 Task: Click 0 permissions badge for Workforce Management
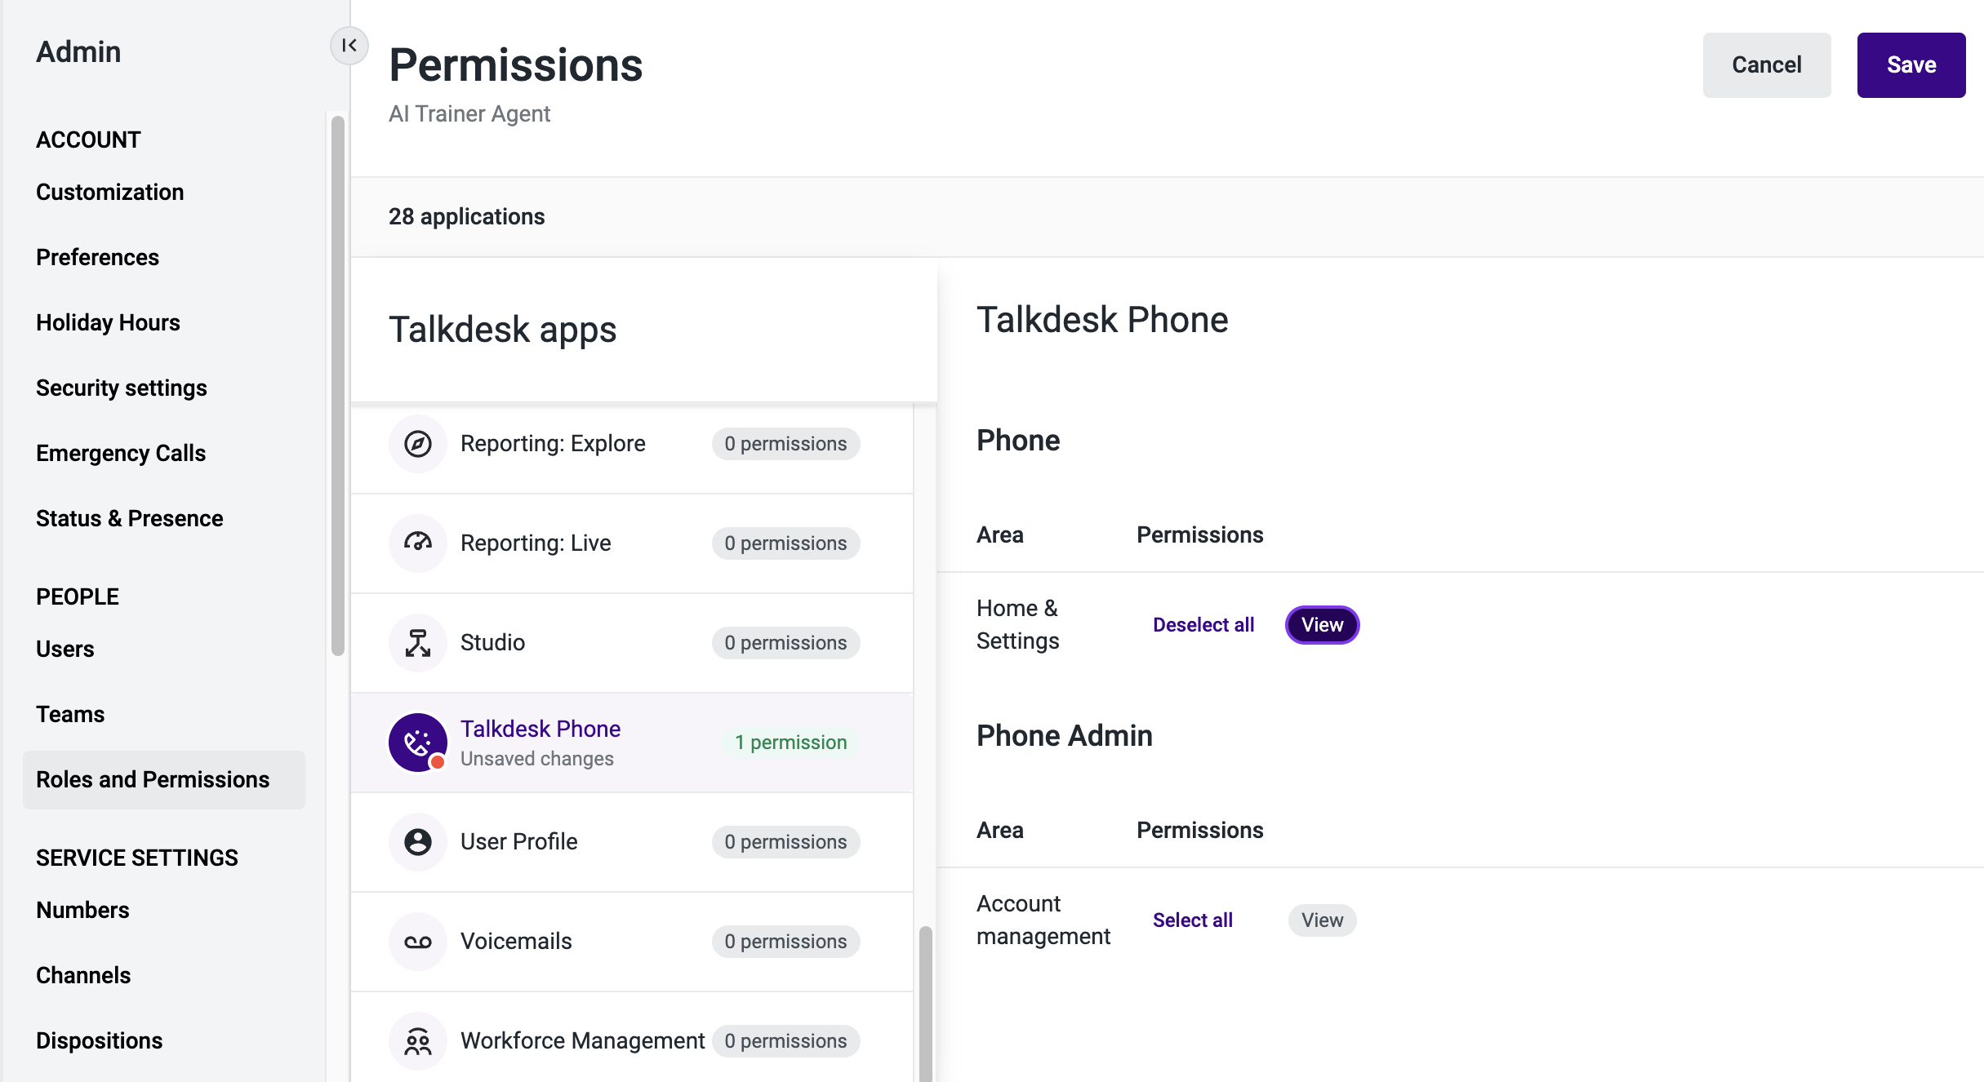(785, 1041)
